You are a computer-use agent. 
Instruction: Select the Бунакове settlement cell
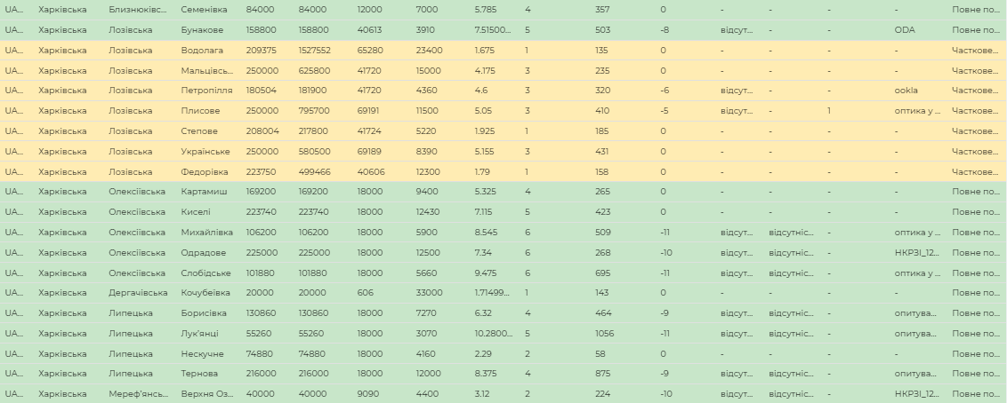point(201,29)
